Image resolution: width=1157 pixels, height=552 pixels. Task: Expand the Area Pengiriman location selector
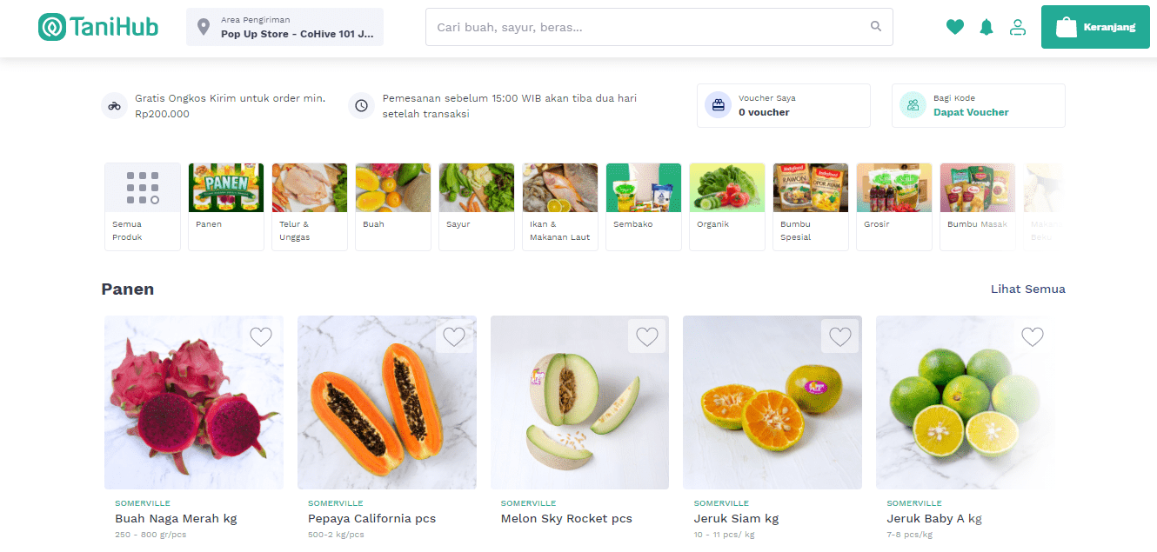click(284, 27)
